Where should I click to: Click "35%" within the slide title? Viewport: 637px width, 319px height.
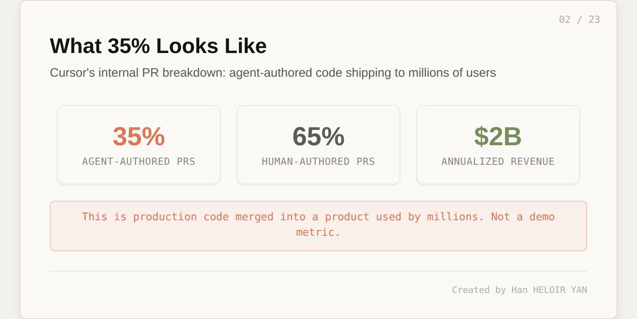(x=129, y=46)
